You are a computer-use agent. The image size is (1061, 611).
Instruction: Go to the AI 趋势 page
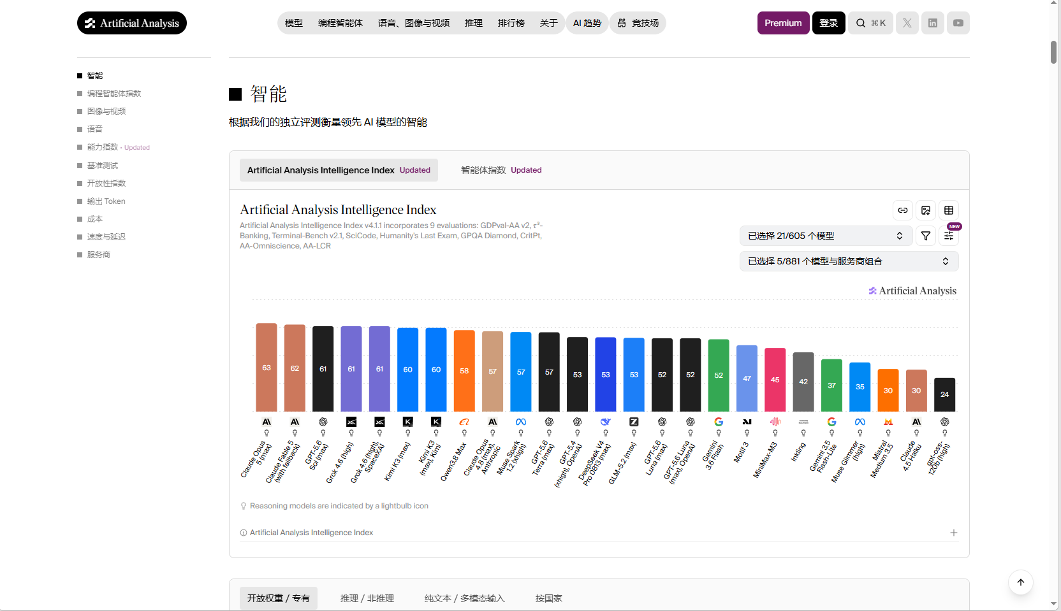[587, 23]
